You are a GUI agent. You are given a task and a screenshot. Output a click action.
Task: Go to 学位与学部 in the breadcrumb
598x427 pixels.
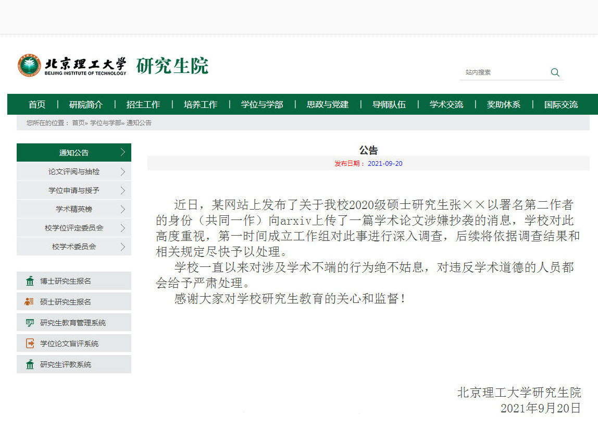[106, 123]
